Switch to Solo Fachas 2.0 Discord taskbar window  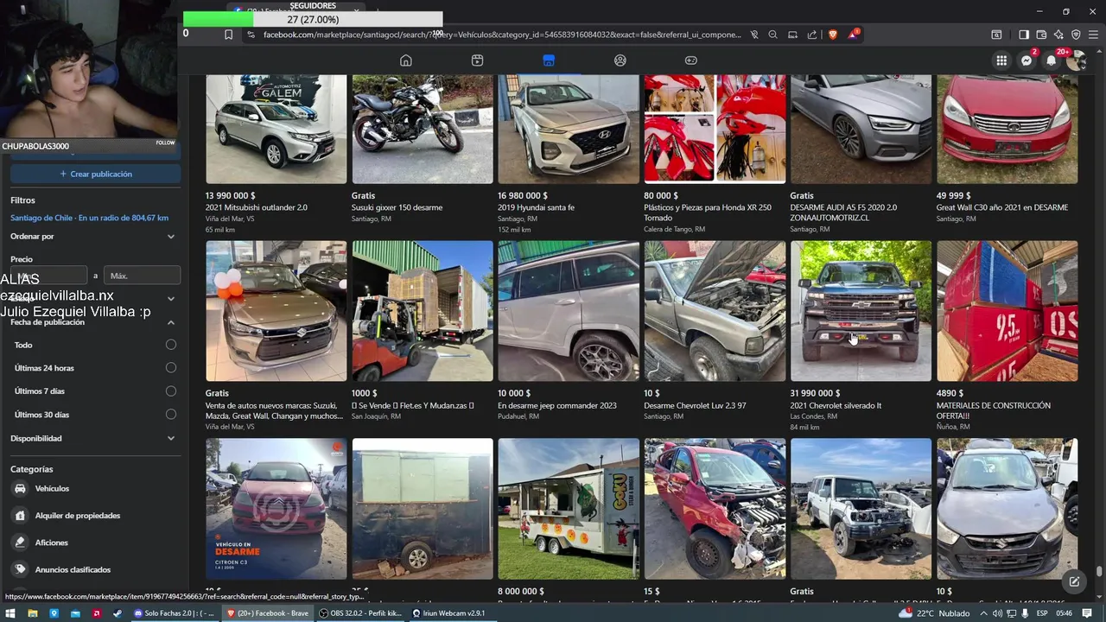tap(174, 613)
